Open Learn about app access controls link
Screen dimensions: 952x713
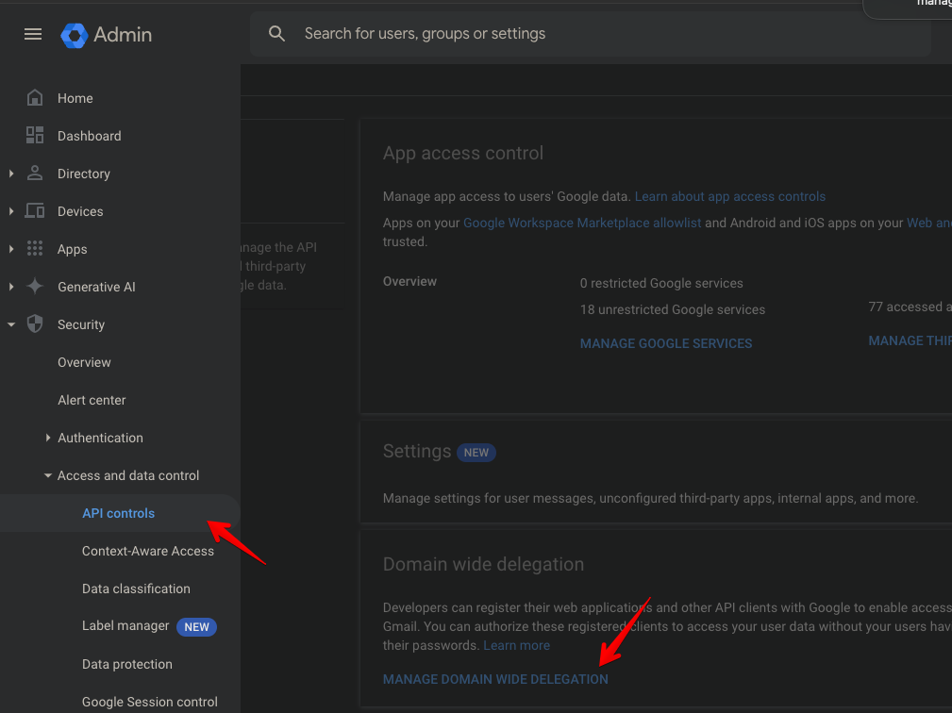729,196
